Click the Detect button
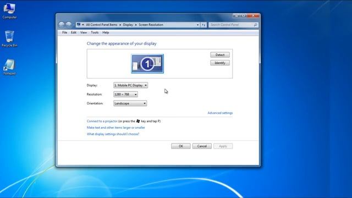This screenshot has height=198, width=352. click(220, 55)
